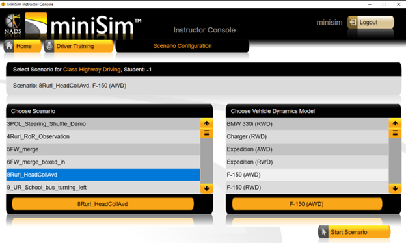Select the Scenario Configuration tab
Screen dimensions: 406x243
pos(182,46)
